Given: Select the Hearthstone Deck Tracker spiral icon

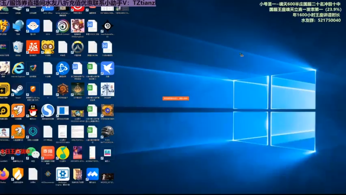Looking at the screenshot, I should pyautogui.click(x=107, y=26).
